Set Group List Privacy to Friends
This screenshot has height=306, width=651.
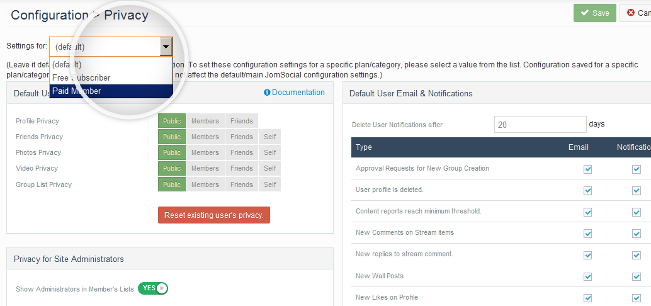click(x=241, y=184)
